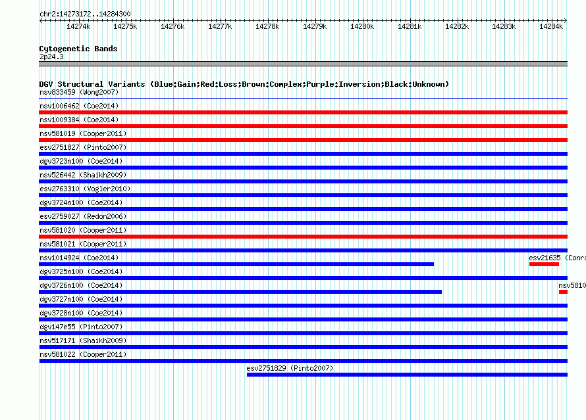Click the 14284k ruler tick label
The height and width of the screenshot is (420, 586).
[x=551, y=26]
